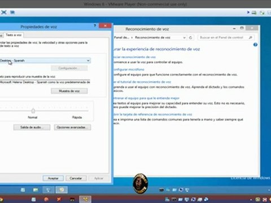Open the Iniciar reconocimiento de voz link
271x203 pixels.
click(134, 57)
